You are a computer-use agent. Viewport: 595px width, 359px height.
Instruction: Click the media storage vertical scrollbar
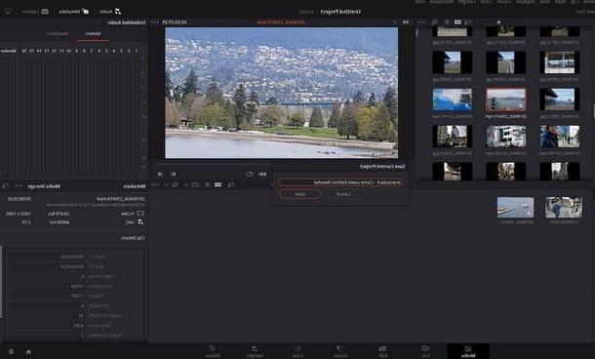[417, 33]
